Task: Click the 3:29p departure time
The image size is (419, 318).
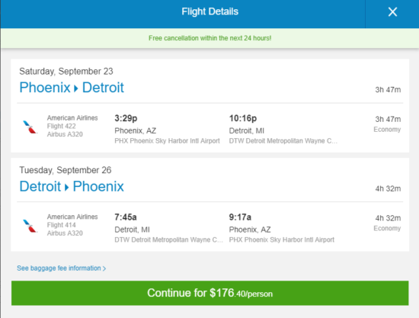Action: (126, 118)
